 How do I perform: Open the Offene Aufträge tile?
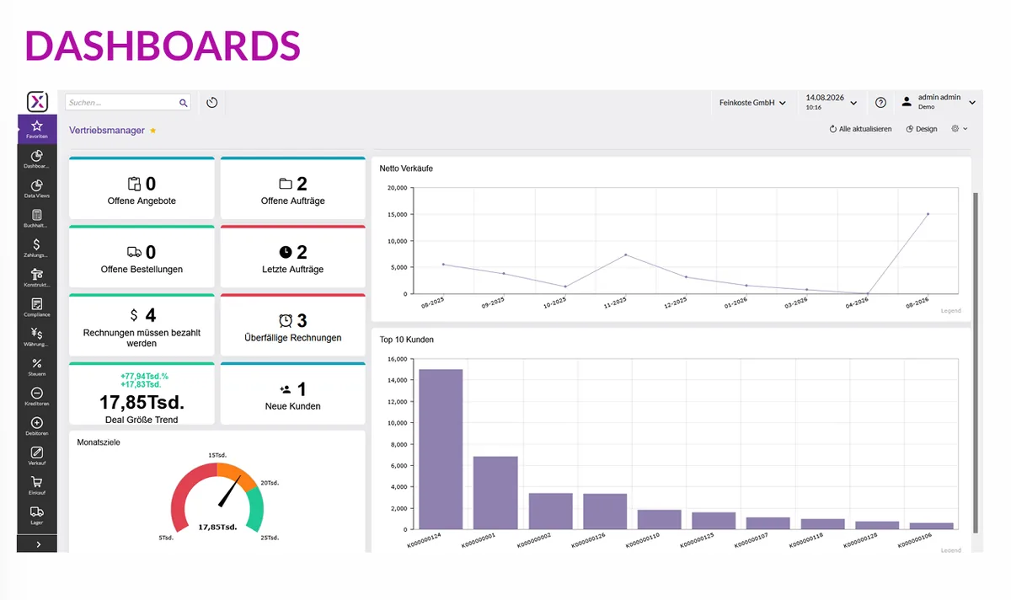point(293,189)
